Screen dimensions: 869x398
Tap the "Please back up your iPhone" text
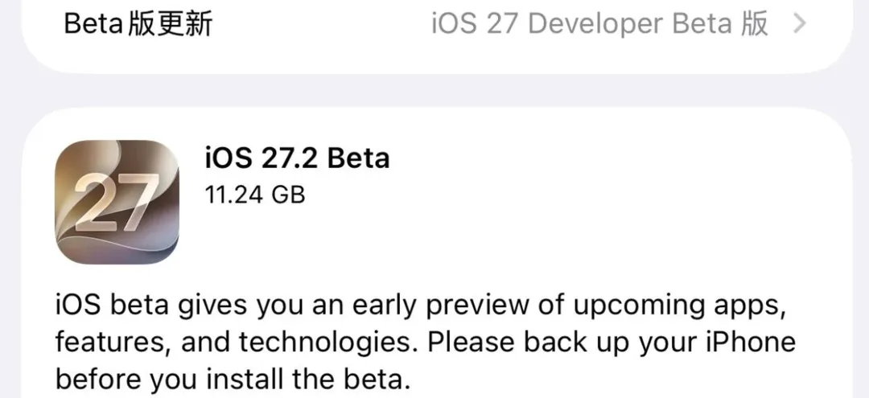(x=612, y=343)
